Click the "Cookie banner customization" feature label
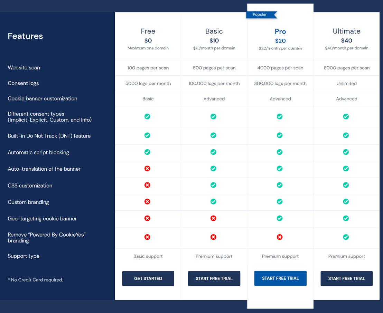 (x=43, y=99)
